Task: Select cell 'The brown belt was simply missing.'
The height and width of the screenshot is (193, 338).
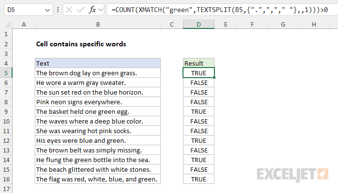Action: pyautogui.click(x=98, y=150)
